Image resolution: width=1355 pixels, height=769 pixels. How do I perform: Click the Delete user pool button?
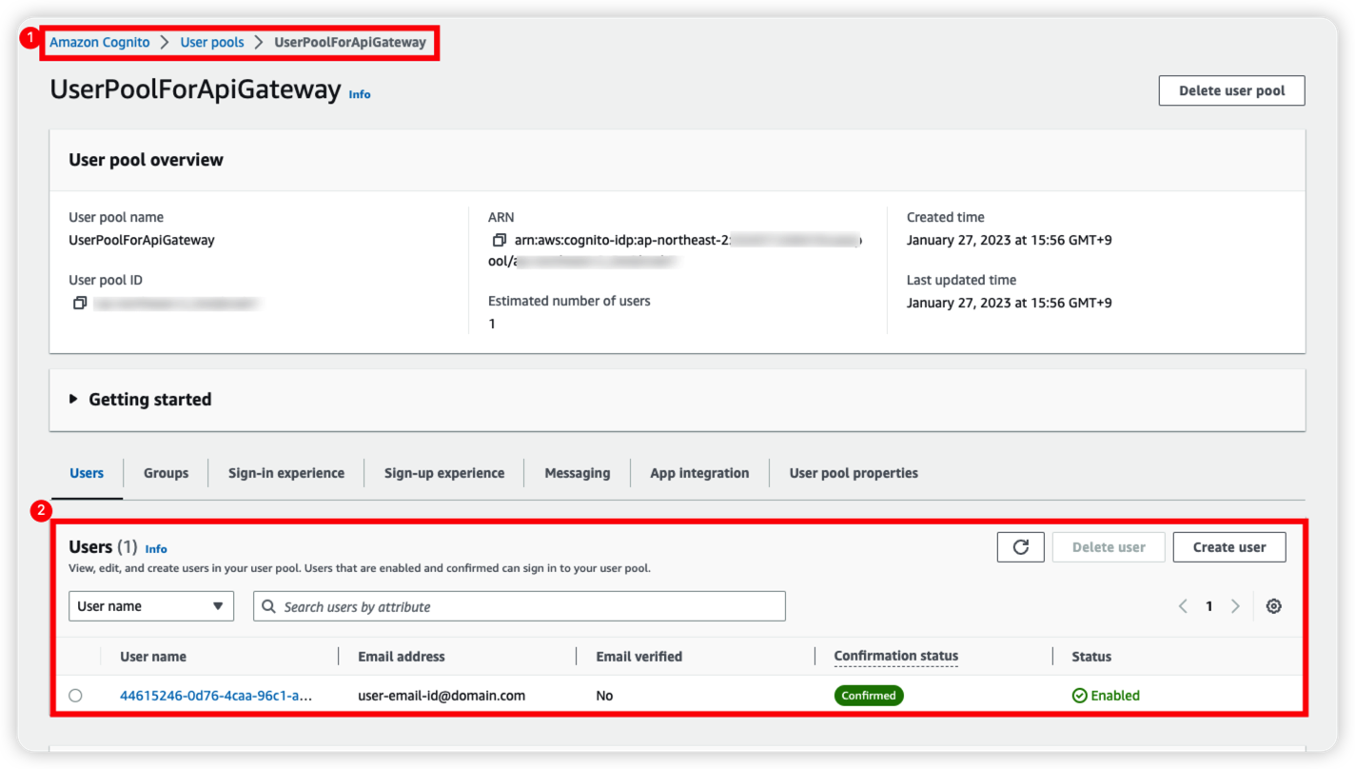point(1231,90)
